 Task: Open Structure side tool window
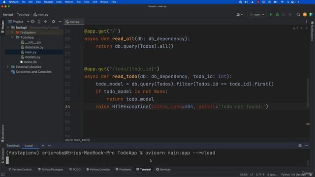(x=2, y=155)
